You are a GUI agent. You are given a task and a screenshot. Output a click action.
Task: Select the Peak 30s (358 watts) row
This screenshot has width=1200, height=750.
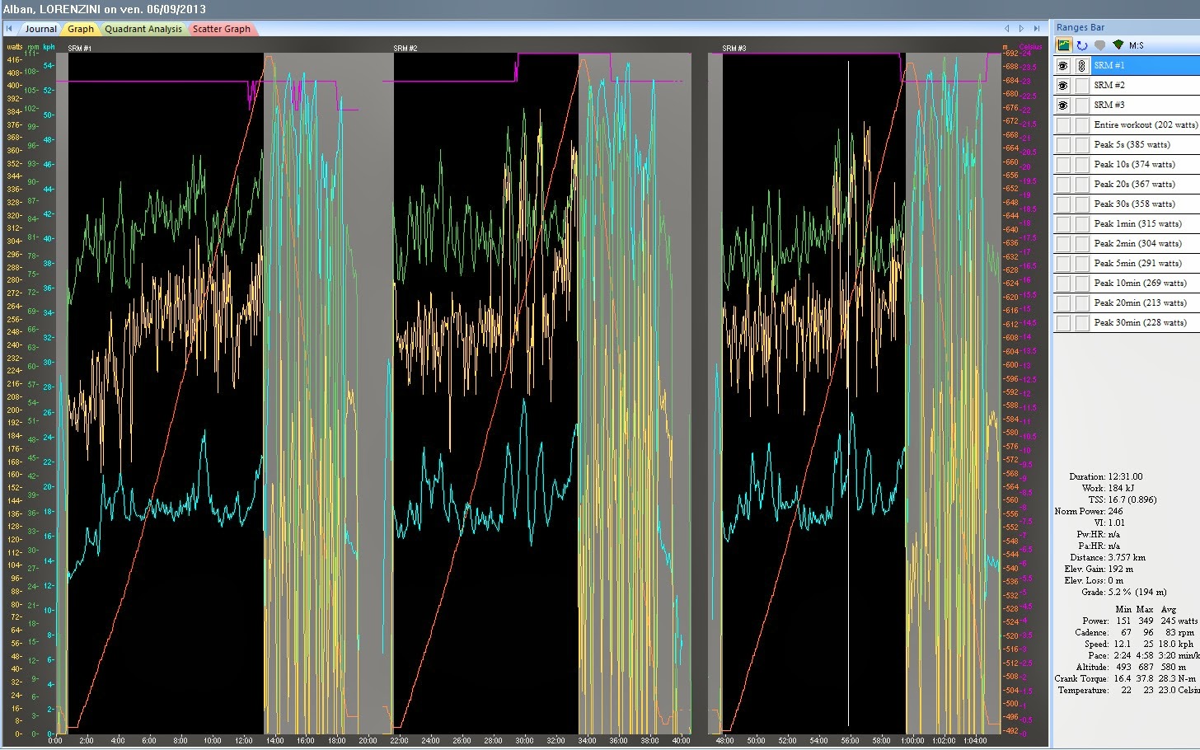[x=1127, y=204]
